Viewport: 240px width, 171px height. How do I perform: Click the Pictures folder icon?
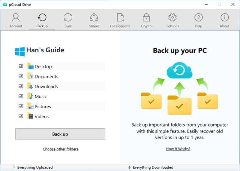click(x=30, y=106)
